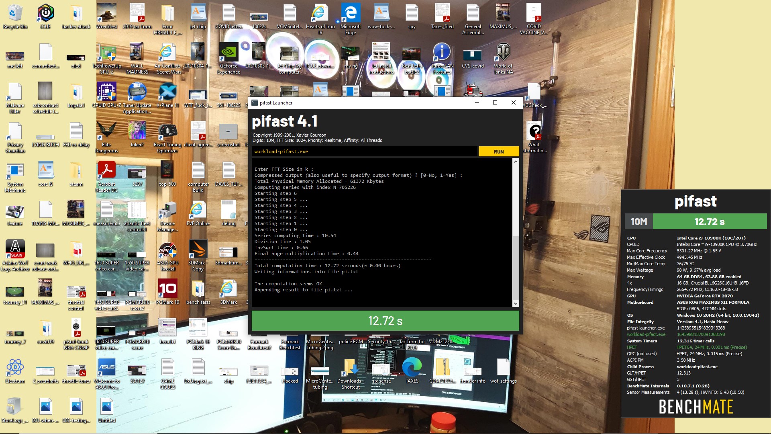Open the iCUE desktop icon
Viewport: 771px width, 434px height.
45,16
